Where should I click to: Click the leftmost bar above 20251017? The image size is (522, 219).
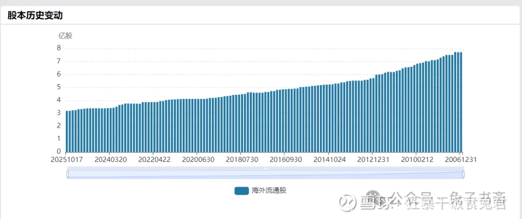[x=67, y=131]
